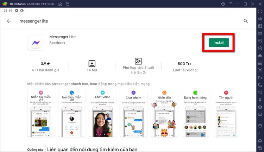
Task: Open the sidebar media folder
Action: pos(260,78)
